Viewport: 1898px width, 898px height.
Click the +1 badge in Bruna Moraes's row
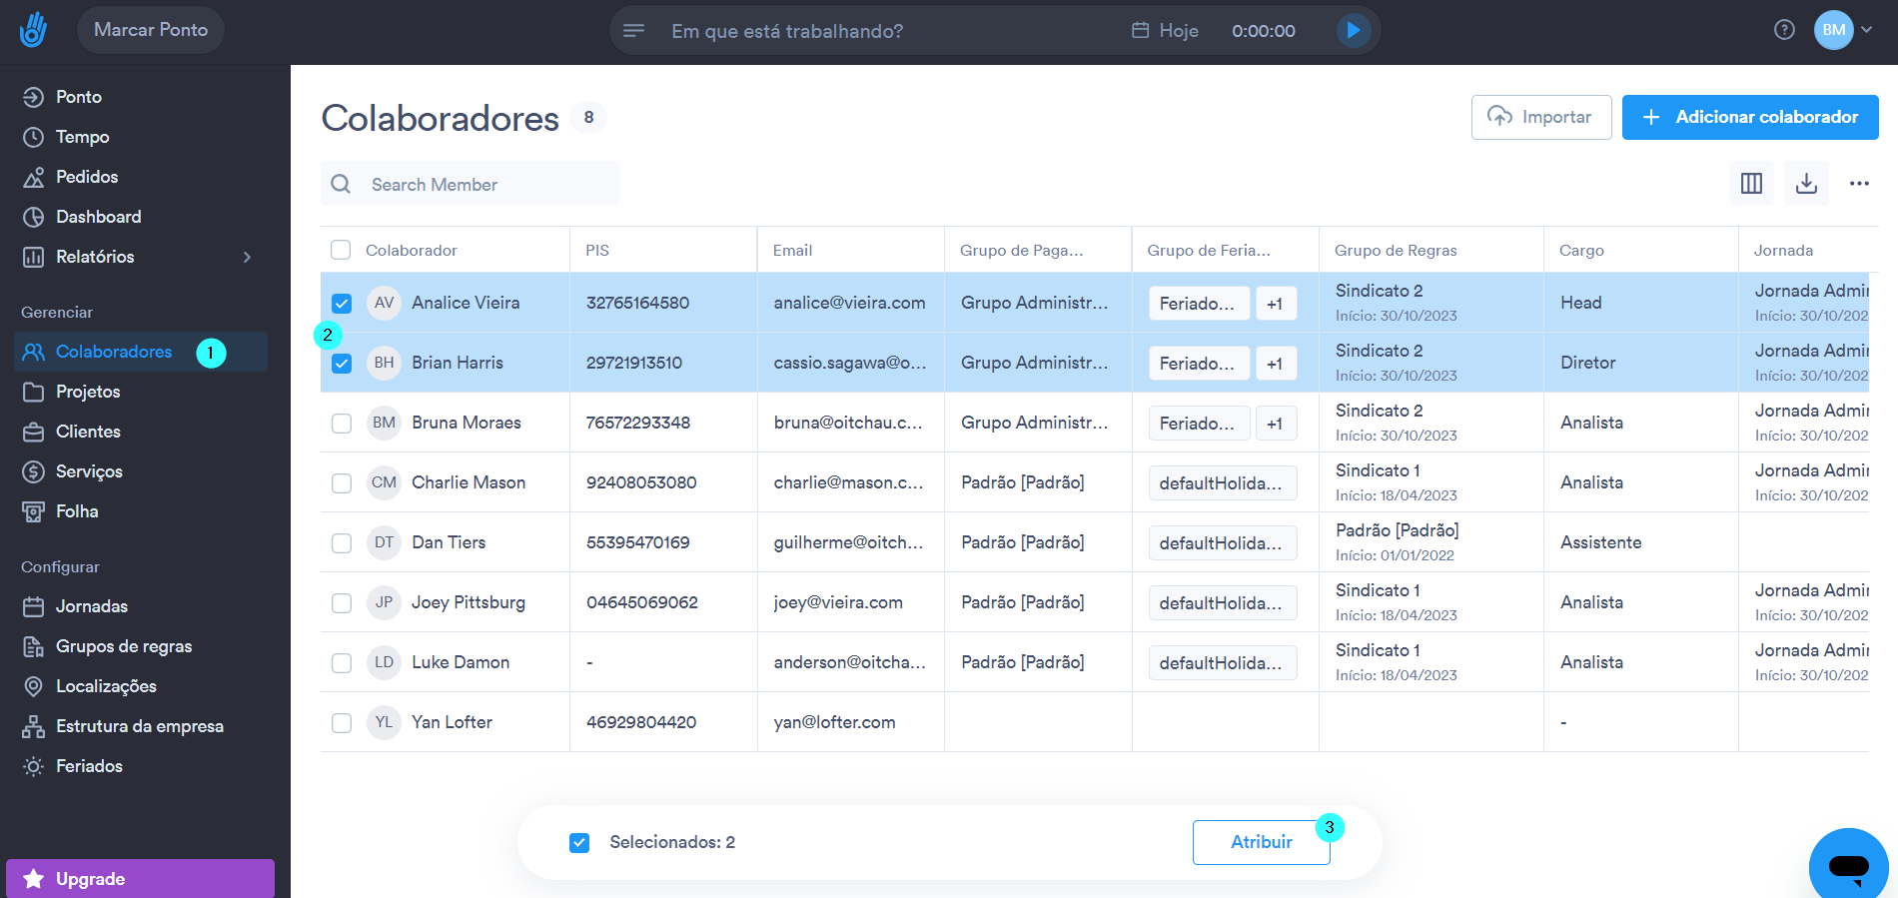click(x=1275, y=424)
